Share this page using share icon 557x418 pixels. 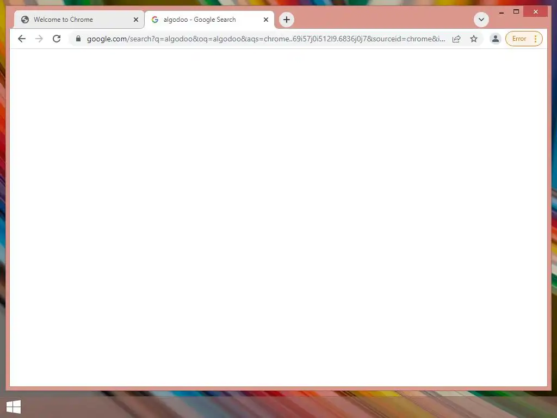click(456, 39)
